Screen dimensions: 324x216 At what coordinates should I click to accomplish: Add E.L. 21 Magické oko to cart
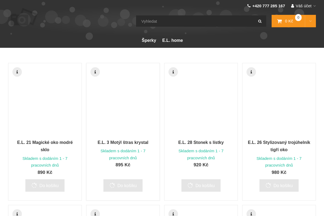tap(45, 185)
